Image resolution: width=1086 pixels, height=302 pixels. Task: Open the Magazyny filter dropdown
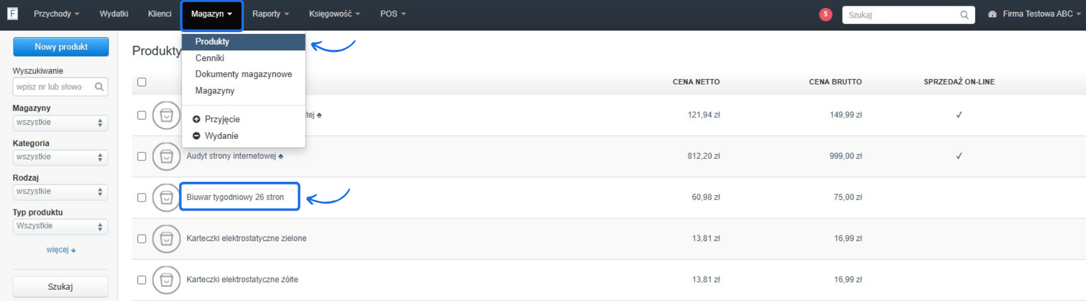(x=60, y=122)
